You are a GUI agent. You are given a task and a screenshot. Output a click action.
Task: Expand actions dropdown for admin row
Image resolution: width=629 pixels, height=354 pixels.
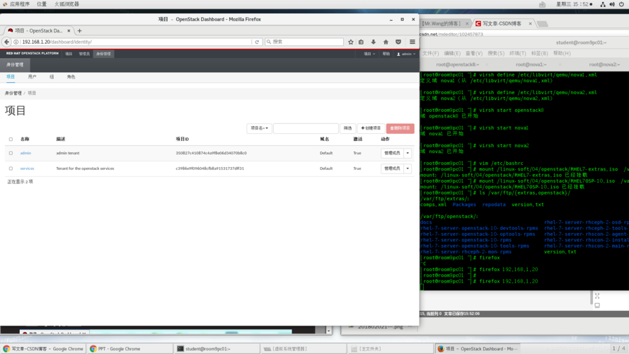point(408,153)
